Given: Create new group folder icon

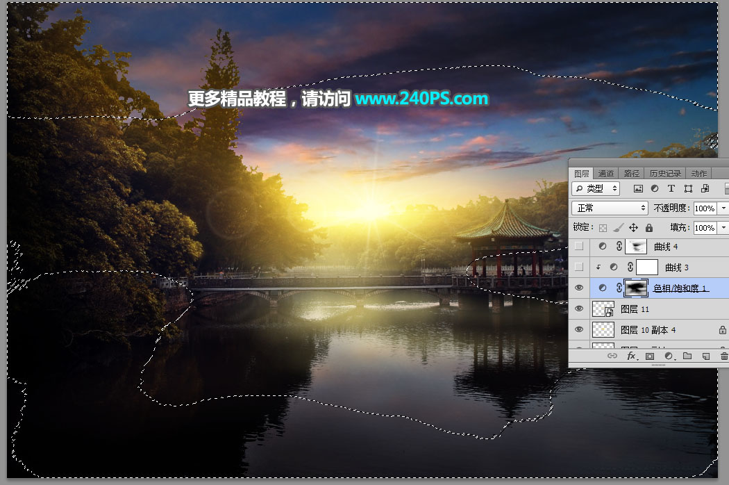Looking at the screenshot, I should pyautogui.click(x=687, y=356).
